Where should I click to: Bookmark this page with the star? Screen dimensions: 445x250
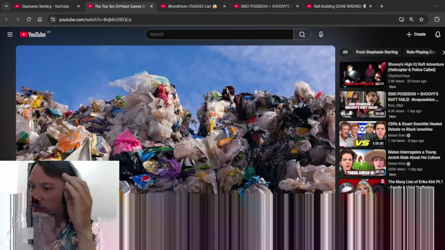[421, 19]
